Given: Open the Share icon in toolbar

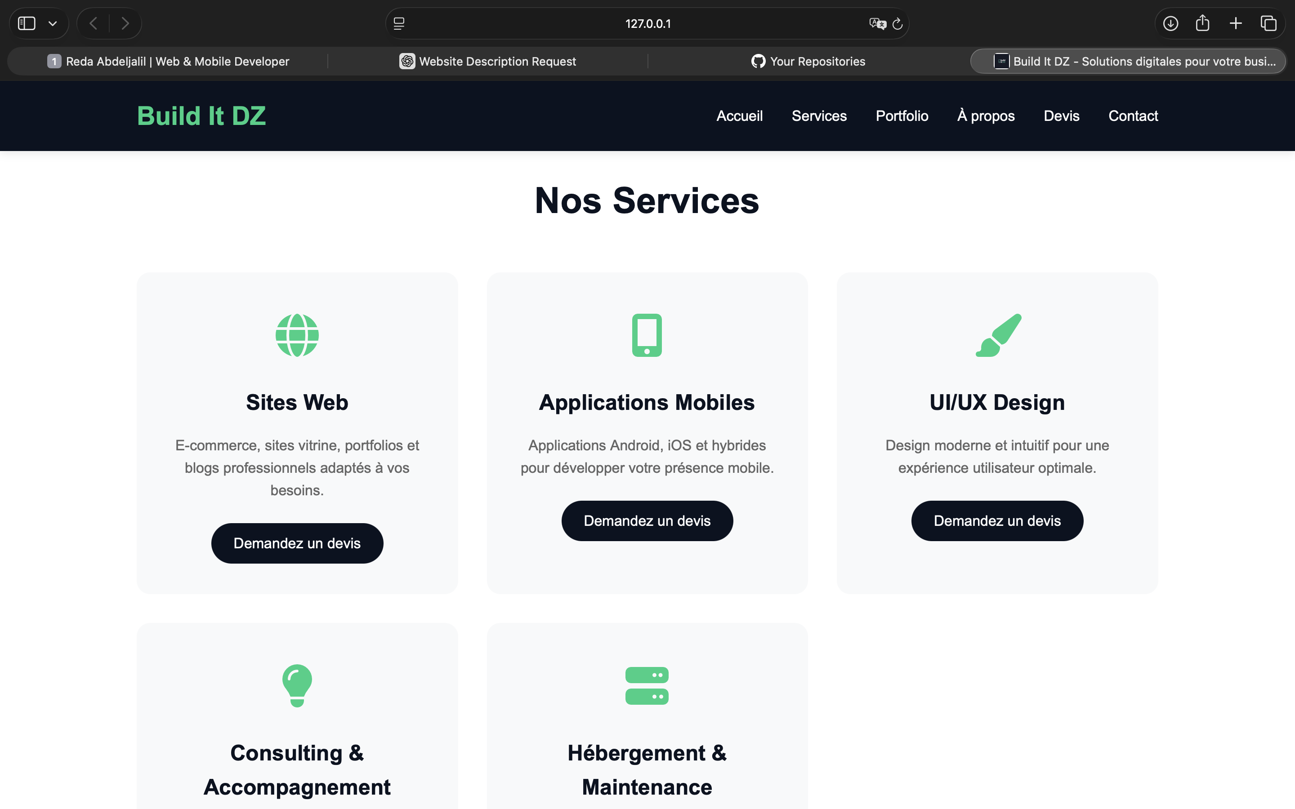Looking at the screenshot, I should pyautogui.click(x=1202, y=23).
